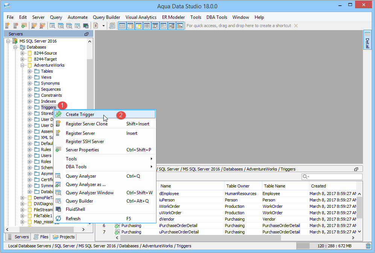This screenshot has width=375, height=253.
Task: Launch FluidShell from the toolbar
Action: (86, 26)
